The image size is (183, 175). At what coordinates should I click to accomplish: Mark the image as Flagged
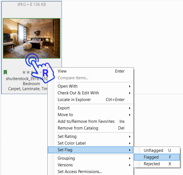pos(151,157)
